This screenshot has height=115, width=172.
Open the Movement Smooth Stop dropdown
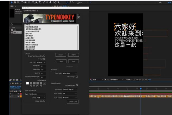(x=70, y=89)
